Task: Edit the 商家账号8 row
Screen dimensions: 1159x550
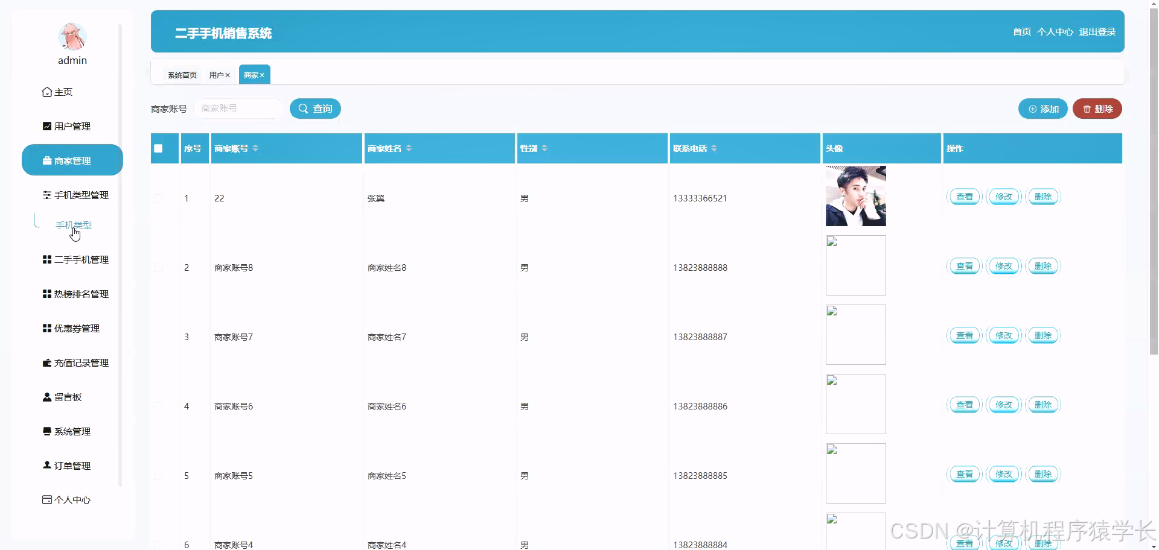Action: pyautogui.click(x=1004, y=266)
